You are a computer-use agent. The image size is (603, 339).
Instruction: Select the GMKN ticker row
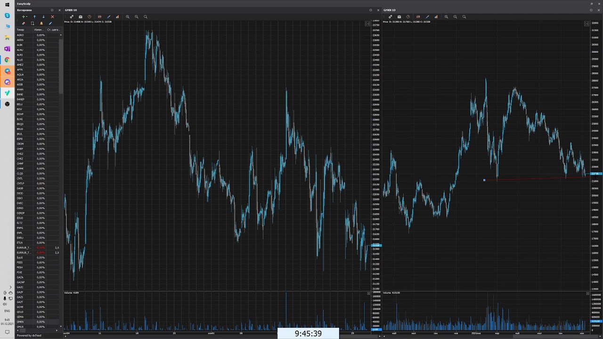pyautogui.click(x=38, y=322)
